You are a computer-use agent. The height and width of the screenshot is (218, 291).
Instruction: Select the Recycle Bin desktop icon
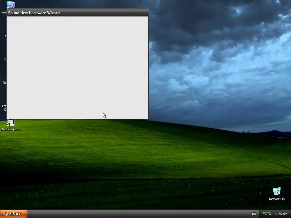coord(277,194)
